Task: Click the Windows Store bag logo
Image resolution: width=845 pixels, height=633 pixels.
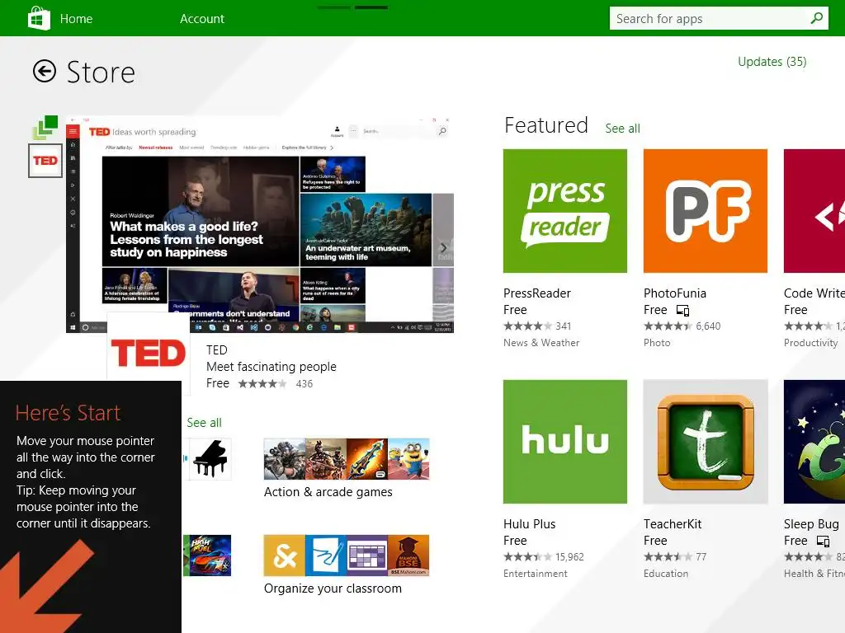Action: pyautogui.click(x=39, y=18)
